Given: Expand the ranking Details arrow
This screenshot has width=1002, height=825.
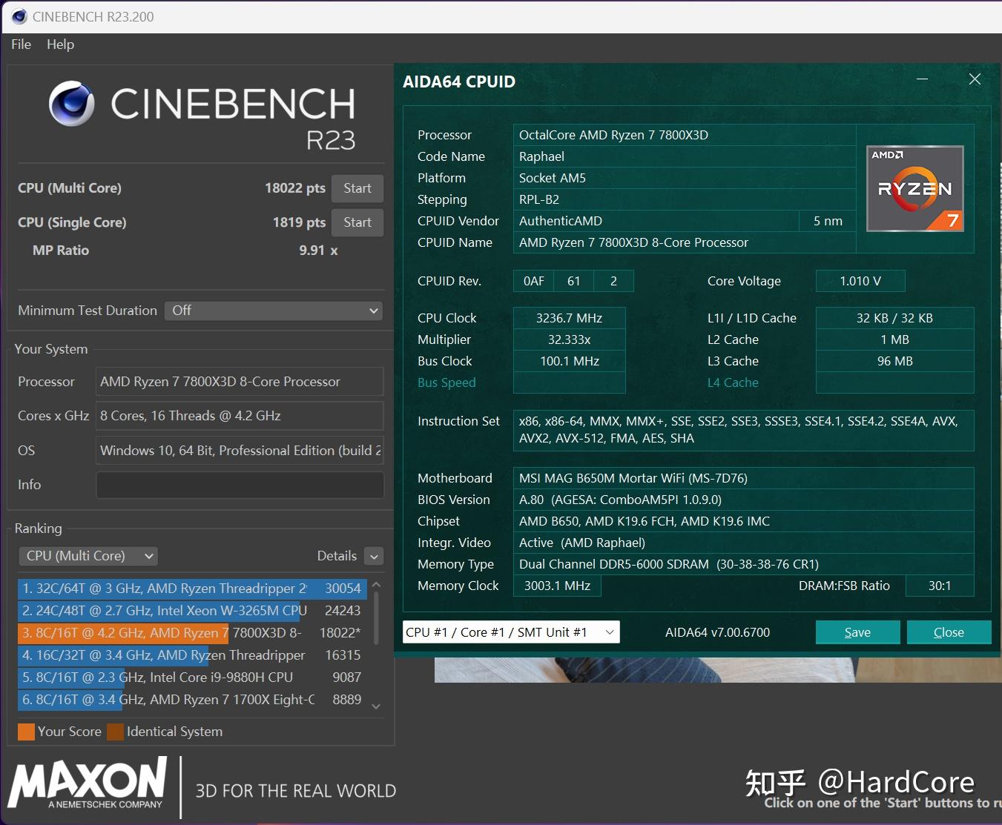Looking at the screenshot, I should pos(375,557).
